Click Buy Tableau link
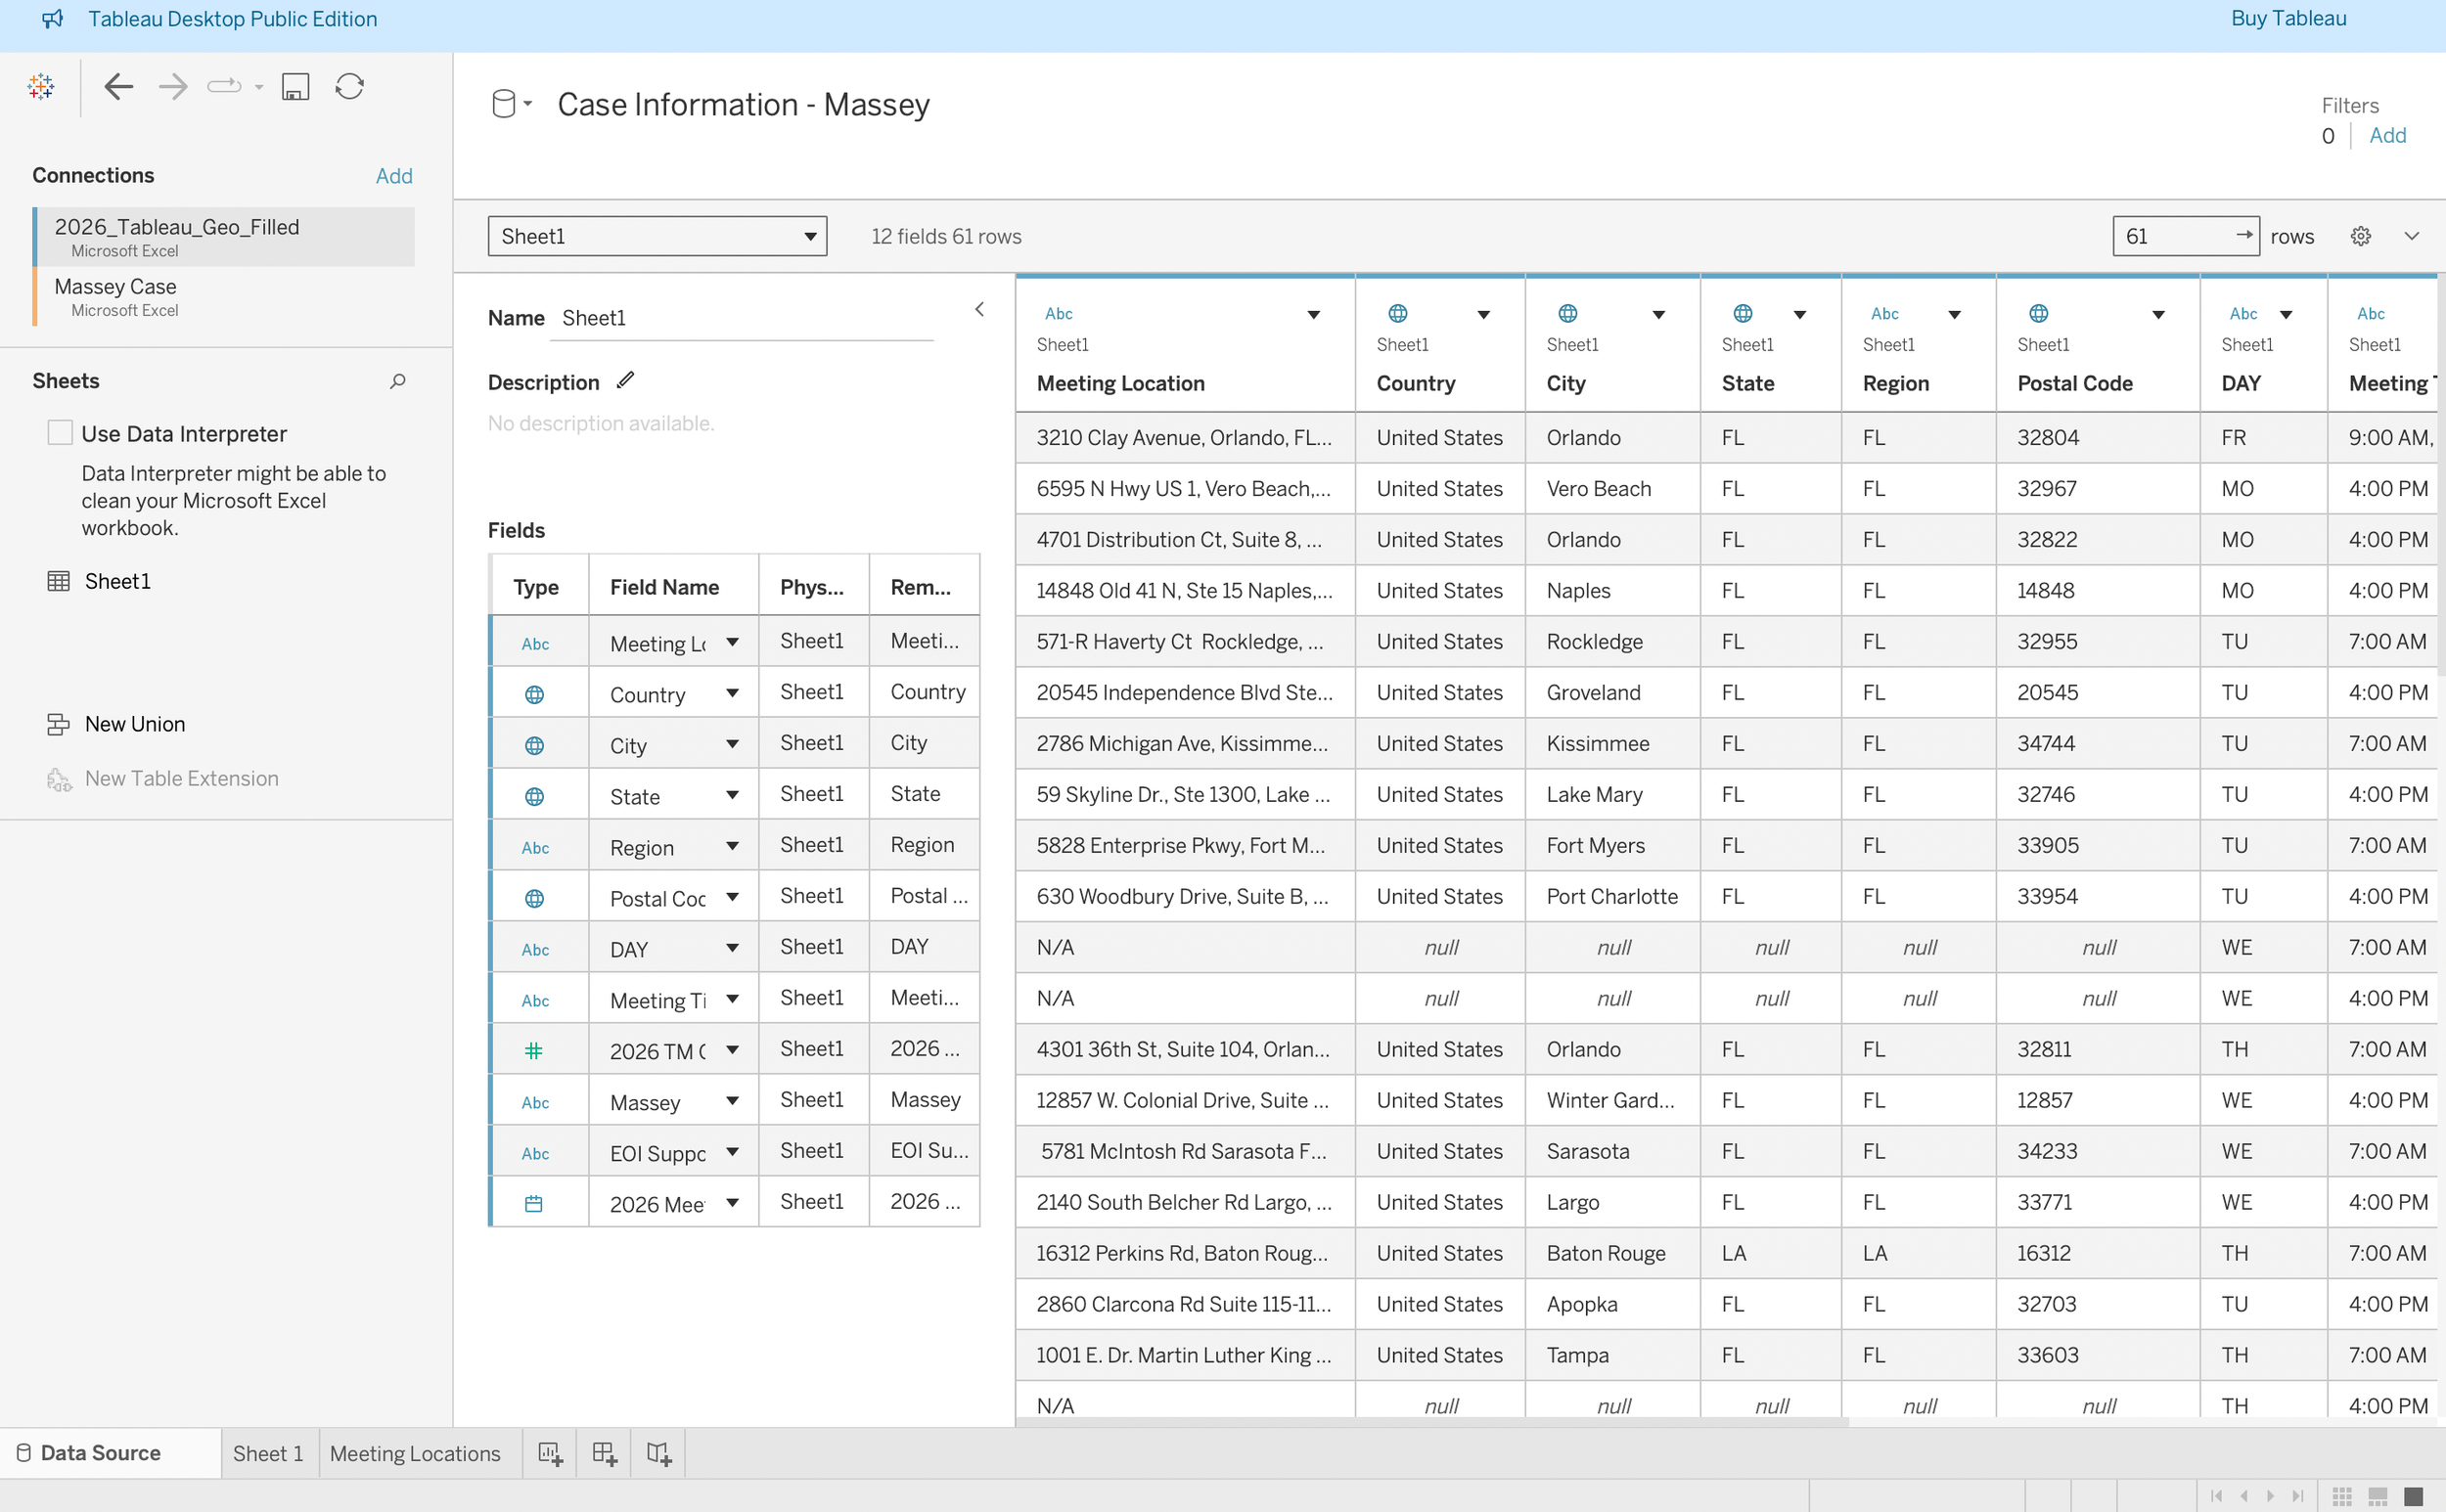 click(2287, 18)
